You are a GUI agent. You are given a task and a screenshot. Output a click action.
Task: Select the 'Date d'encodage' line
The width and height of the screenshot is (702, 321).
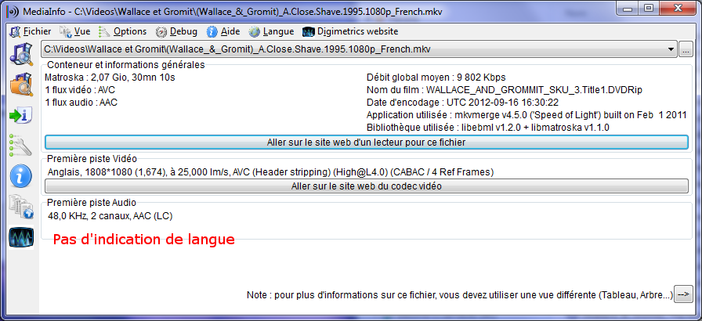(x=462, y=103)
